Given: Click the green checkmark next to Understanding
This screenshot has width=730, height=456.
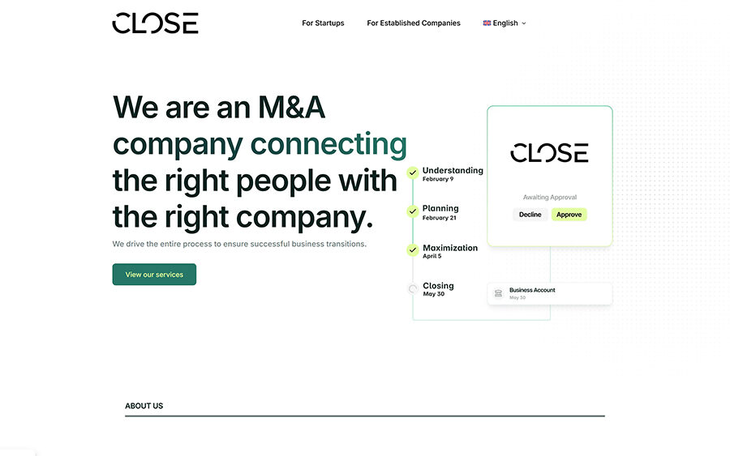Looking at the screenshot, I should 413,173.
